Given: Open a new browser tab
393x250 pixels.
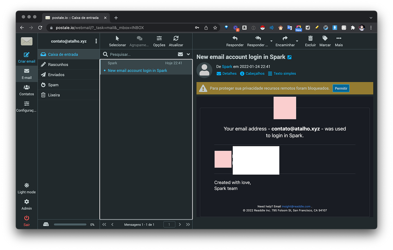Looking at the screenshot, I should click(116, 18).
